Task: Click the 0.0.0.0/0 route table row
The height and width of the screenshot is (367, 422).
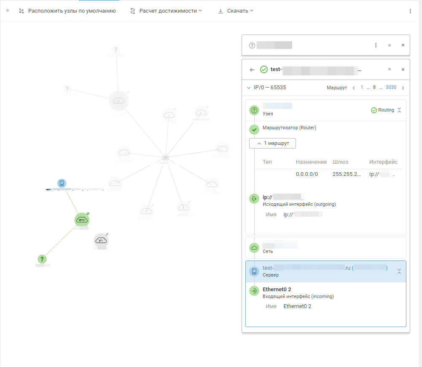Action: point(329,174)
